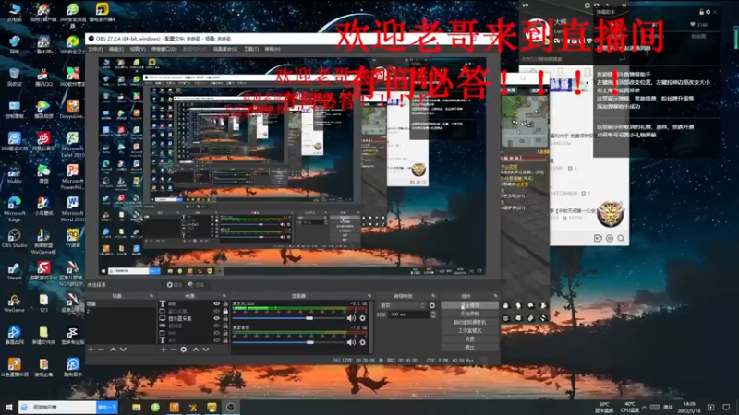Open notification center in system tray
The height and width of the screenshot is (415, 739).
tap(726, 407)
